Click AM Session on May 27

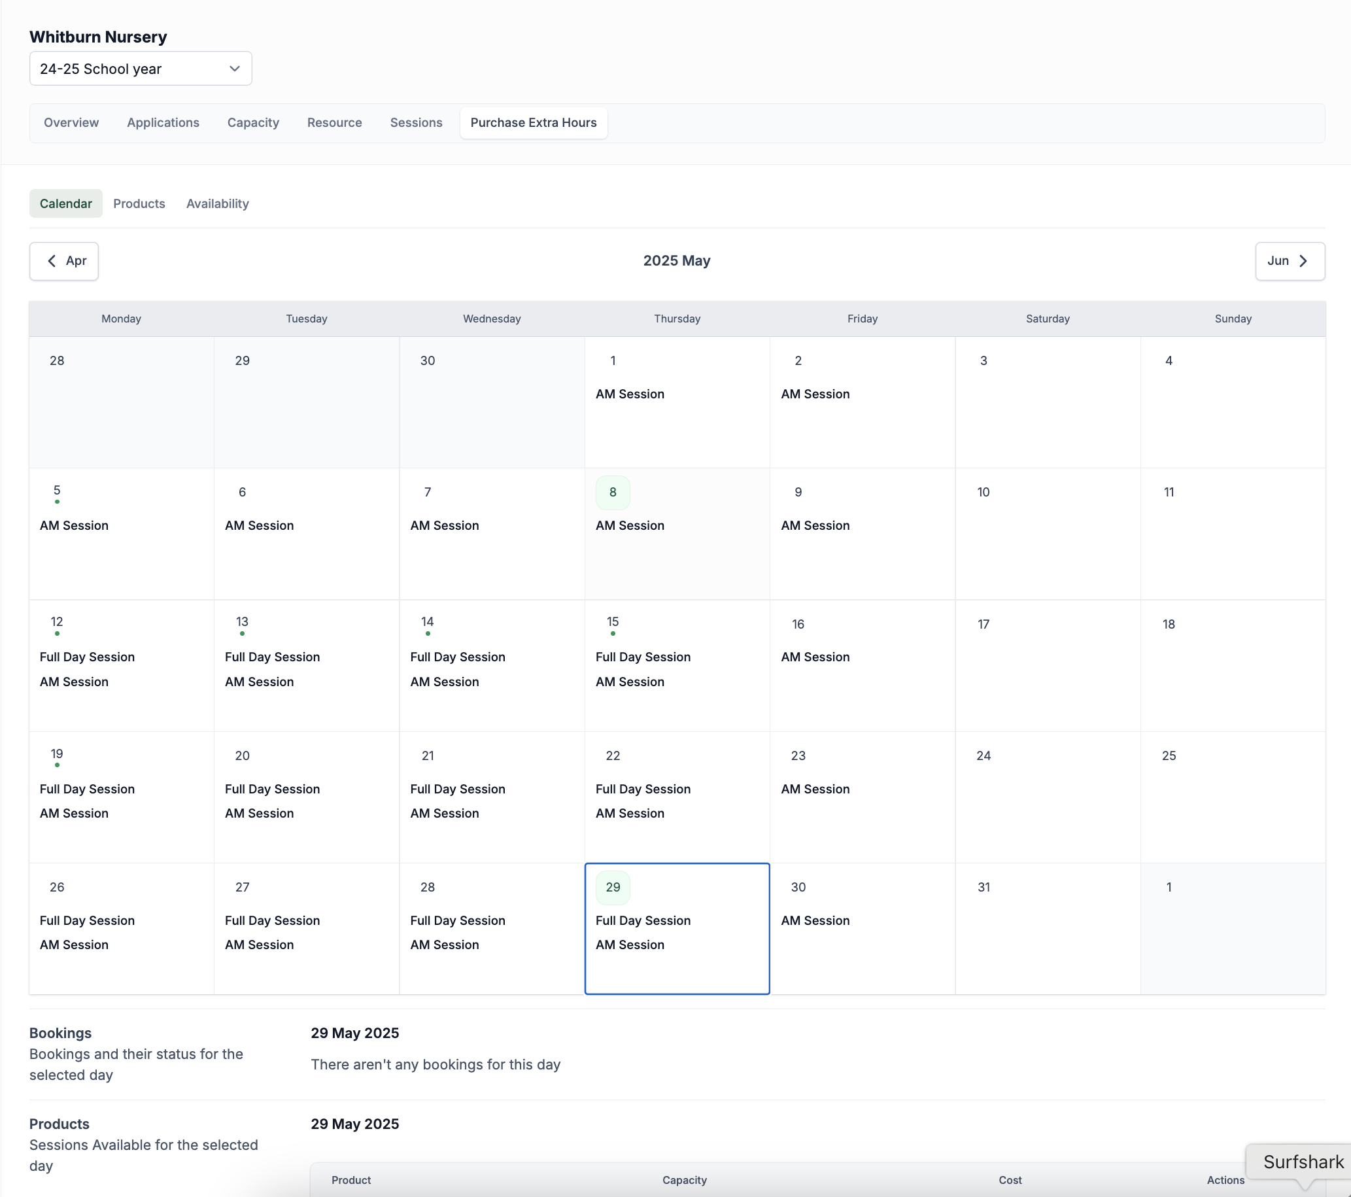[x=259, y=945]
